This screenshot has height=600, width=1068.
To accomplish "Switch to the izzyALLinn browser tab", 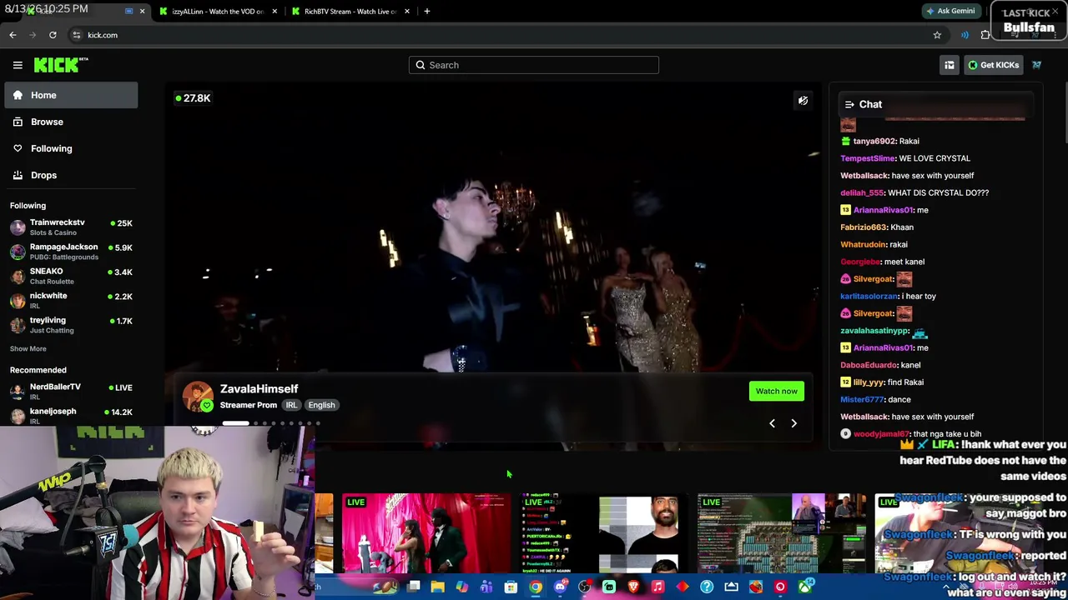I will pos(217,12).
